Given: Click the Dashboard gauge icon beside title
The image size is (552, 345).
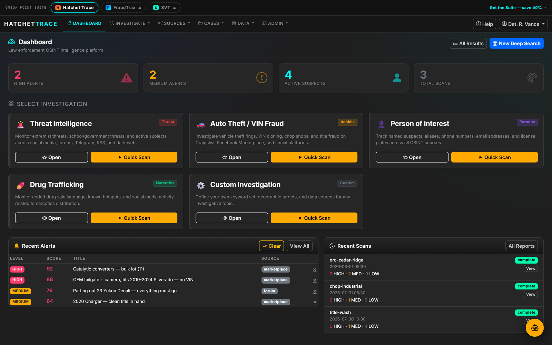Looking at the screenshot, I should pos(12,42).
